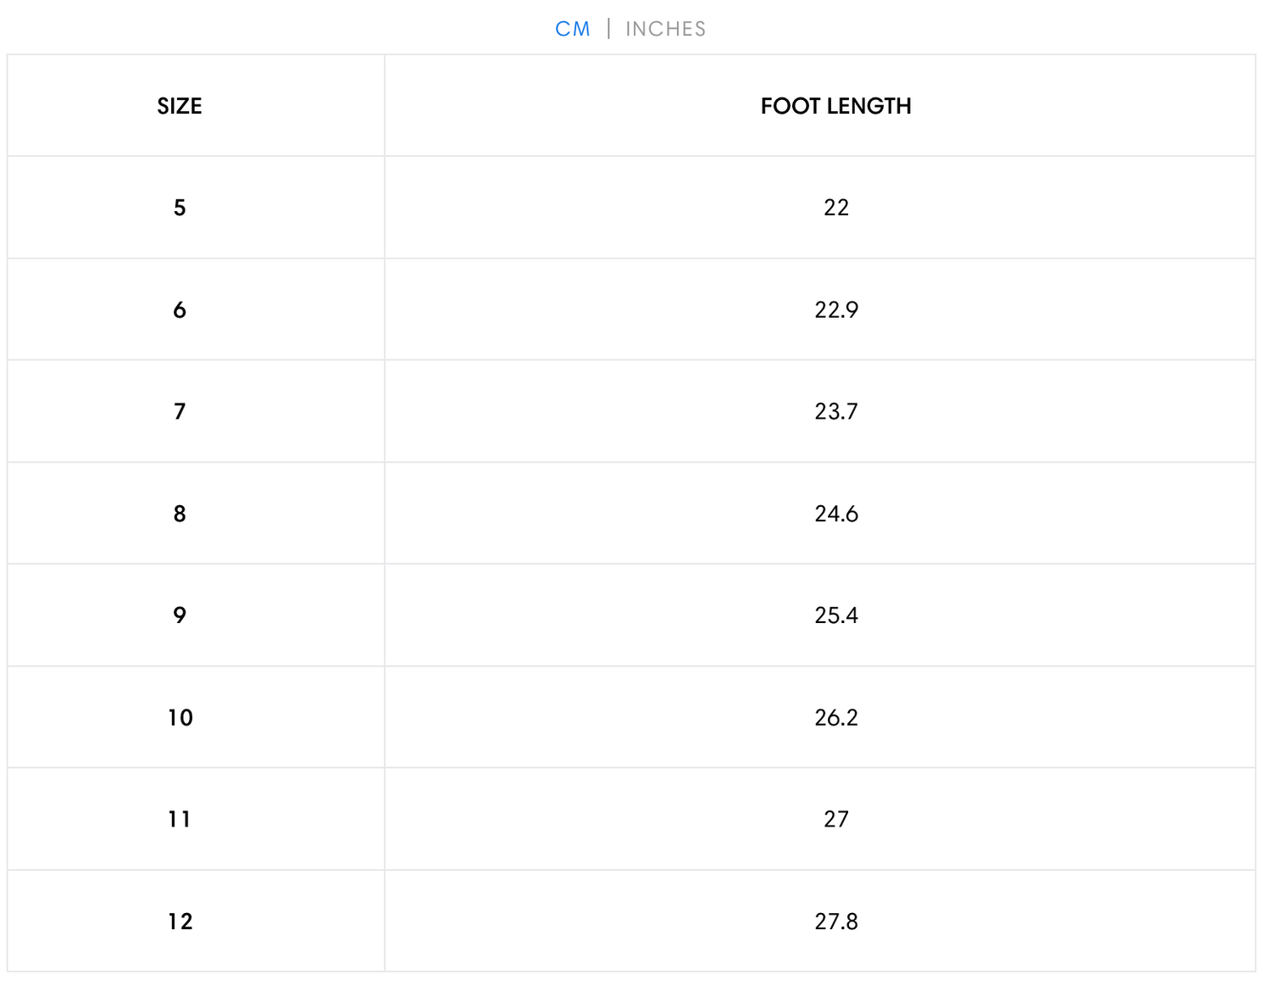The width and height of the screenshot is (1271, 991).
Task: Click the 27.8 foot length value
Action: [836, 921]
